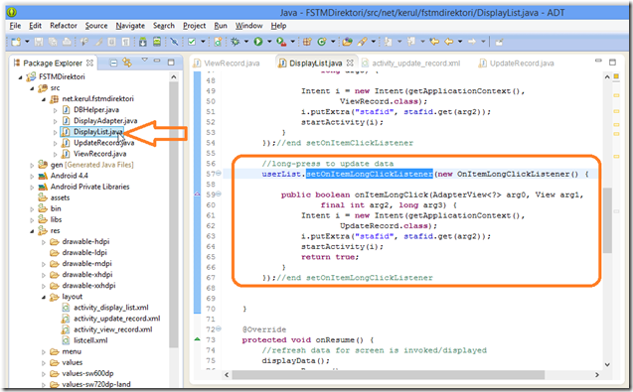Collapse the FSTMDirektori project node
This screenshot has height=392, width=633.
[x=21, y=77]
